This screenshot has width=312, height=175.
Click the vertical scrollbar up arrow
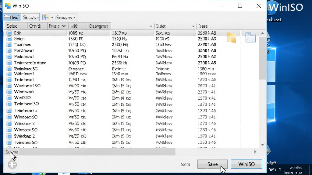pos(262,33)
